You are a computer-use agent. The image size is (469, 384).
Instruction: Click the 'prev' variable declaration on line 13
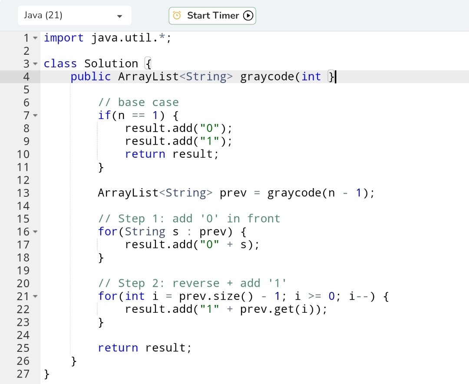(x=233, y=193)
